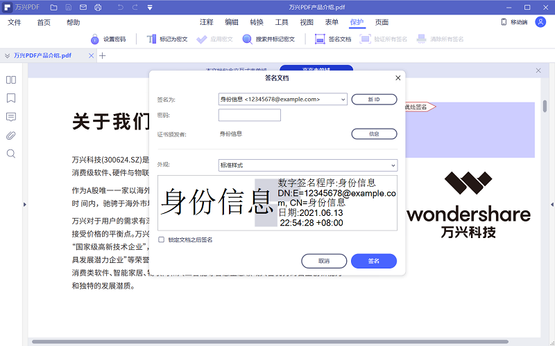Screen dimensions: 555x346
Task: Open the thumbnails panel in left sidebar
Action: (11, 80)
